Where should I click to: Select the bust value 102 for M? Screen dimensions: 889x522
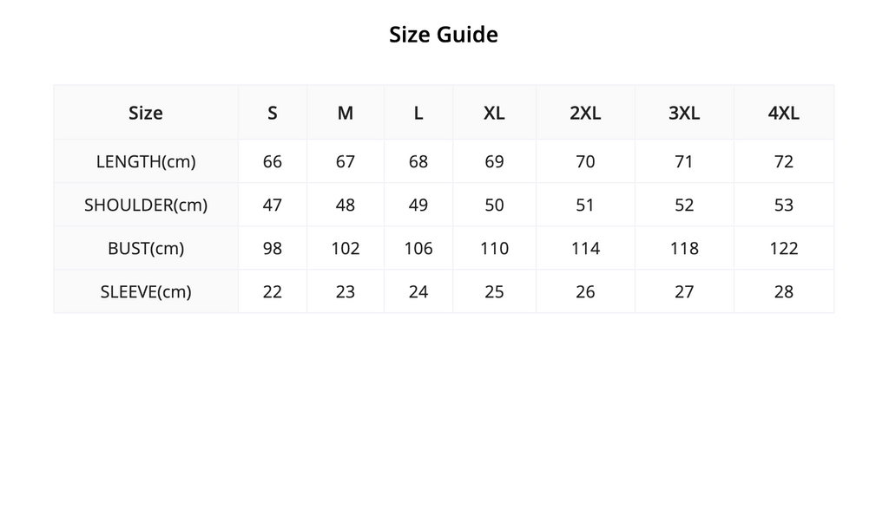click(346, 248)
